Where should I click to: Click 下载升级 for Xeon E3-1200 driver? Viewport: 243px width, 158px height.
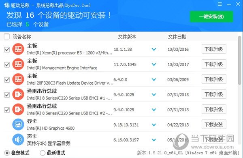click(x=214, y=49)
